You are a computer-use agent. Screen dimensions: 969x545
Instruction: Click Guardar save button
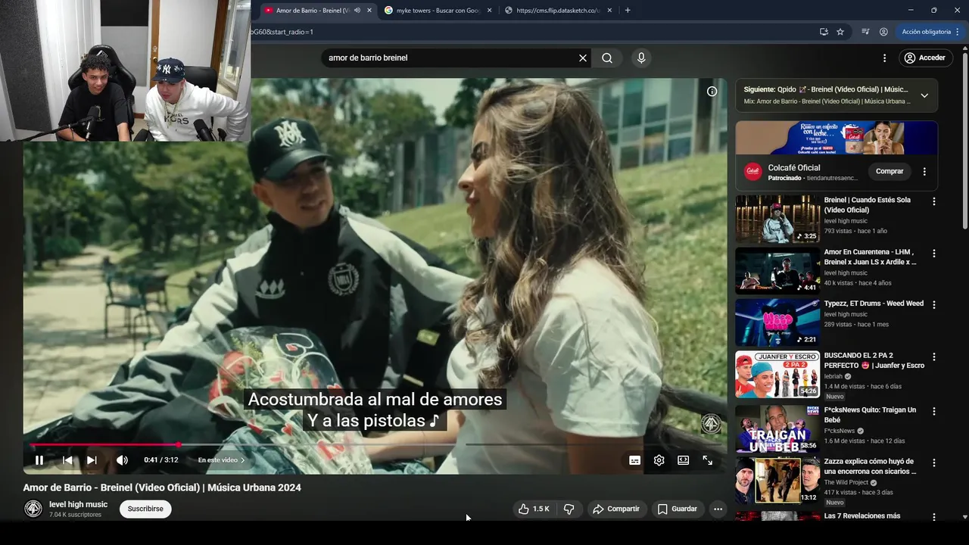tap(677, 509)
